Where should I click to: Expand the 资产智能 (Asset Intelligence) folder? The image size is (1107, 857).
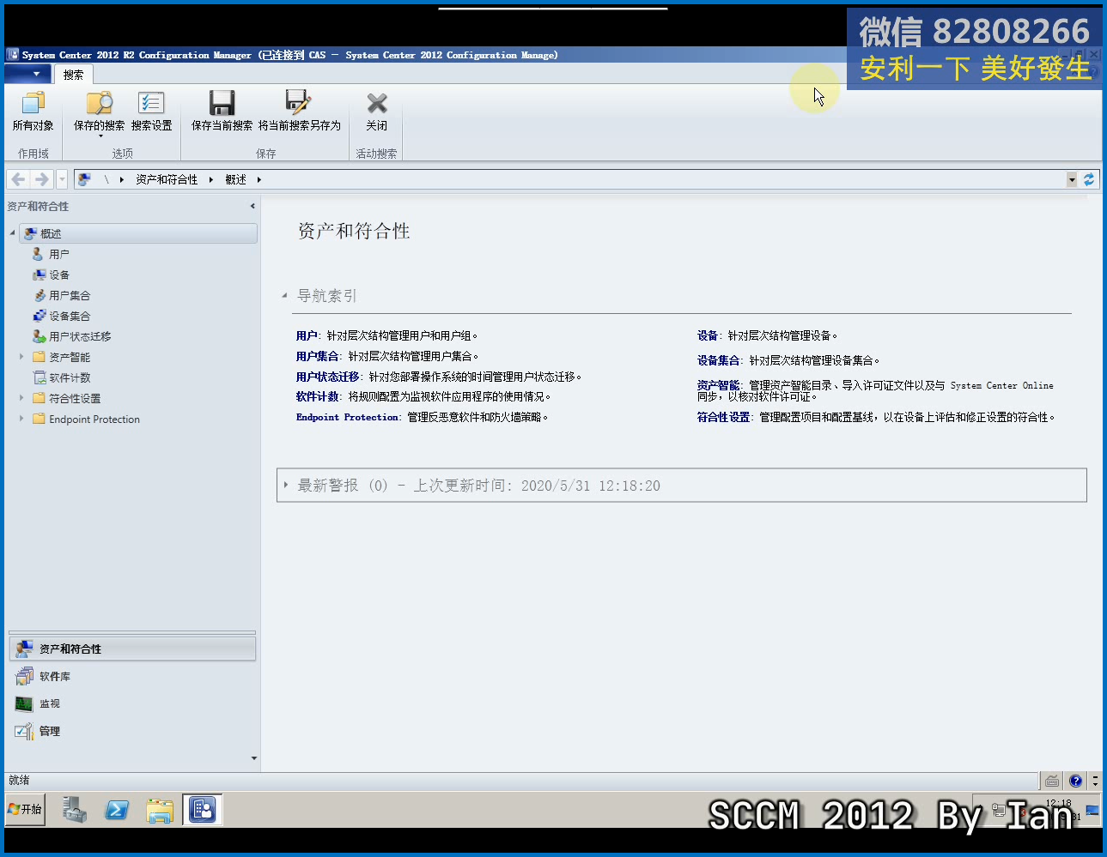21,357
